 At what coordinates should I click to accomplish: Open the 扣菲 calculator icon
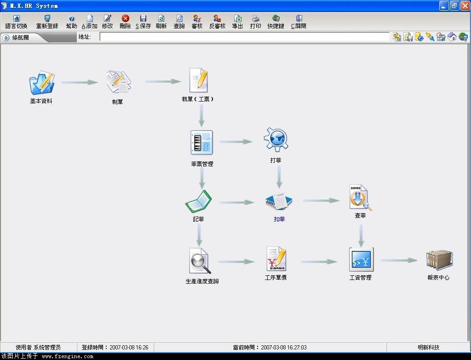tap(279, 200)
